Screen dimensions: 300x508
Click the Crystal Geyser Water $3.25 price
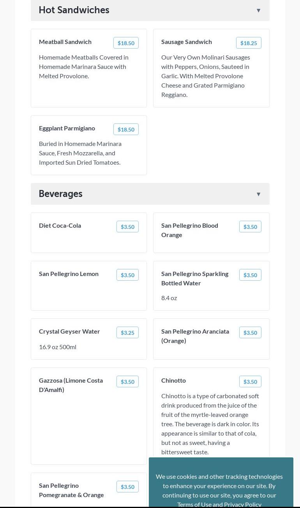127,333
